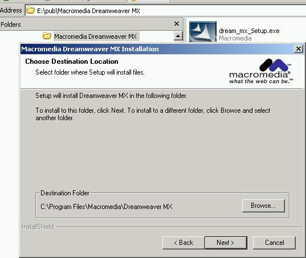Click the dream_mx_Setup.exe installer icon
This screenshot has height=258, width=306.
[x=203, y=31]
